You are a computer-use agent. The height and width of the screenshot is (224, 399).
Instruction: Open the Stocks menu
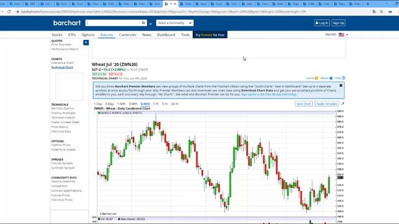(x=57, y=35)
